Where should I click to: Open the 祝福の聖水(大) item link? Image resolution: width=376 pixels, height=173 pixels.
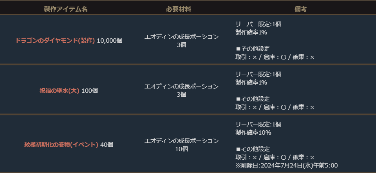(60, 90)
